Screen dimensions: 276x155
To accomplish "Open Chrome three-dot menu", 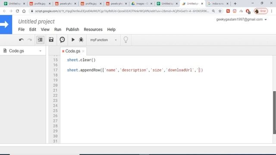I will pos(272,11).
